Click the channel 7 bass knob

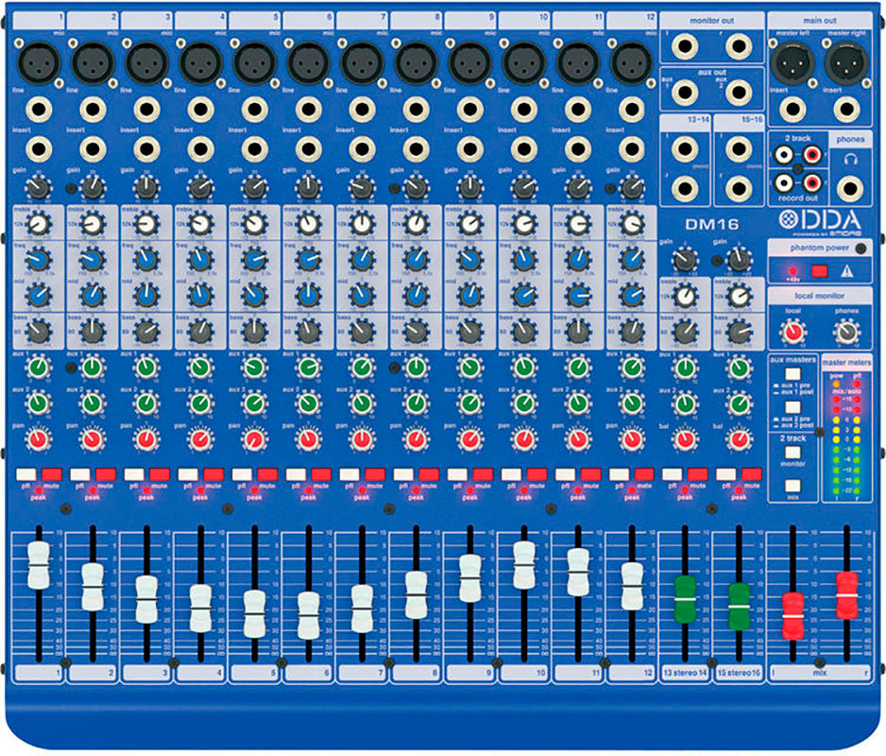[x=362, y=331]
